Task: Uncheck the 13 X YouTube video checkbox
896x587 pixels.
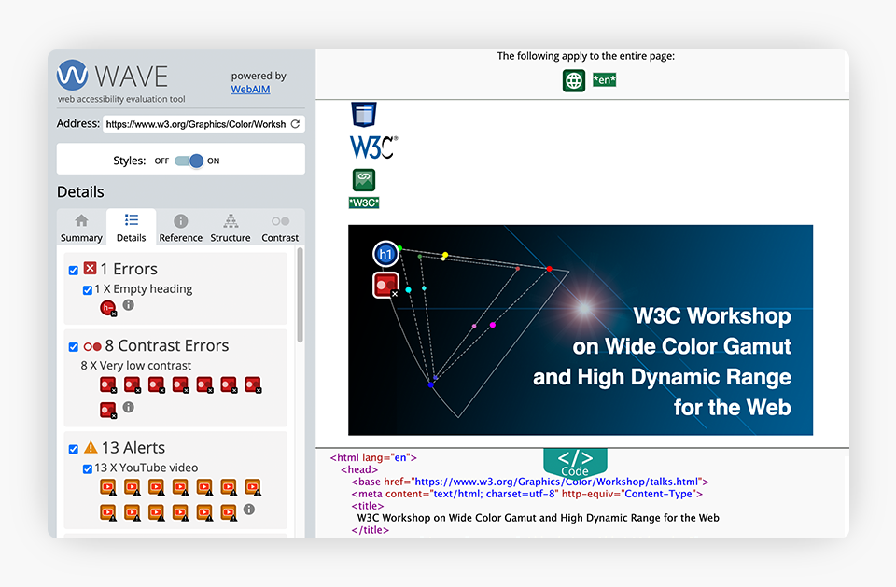Action: click(88, 468)
